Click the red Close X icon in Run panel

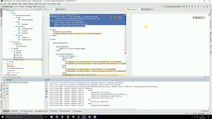click(x=4, y=95)
